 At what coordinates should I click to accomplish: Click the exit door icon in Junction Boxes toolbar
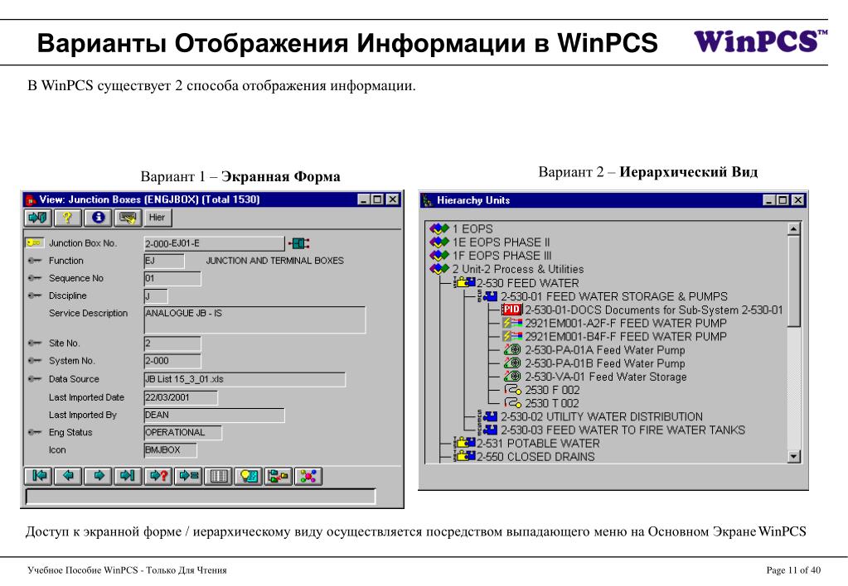(38, 218)
